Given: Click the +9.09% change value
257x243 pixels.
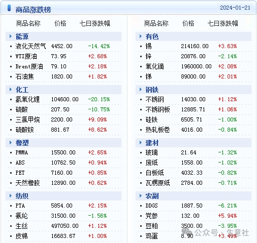Looking at the screenshot, I should click(98, 119).
